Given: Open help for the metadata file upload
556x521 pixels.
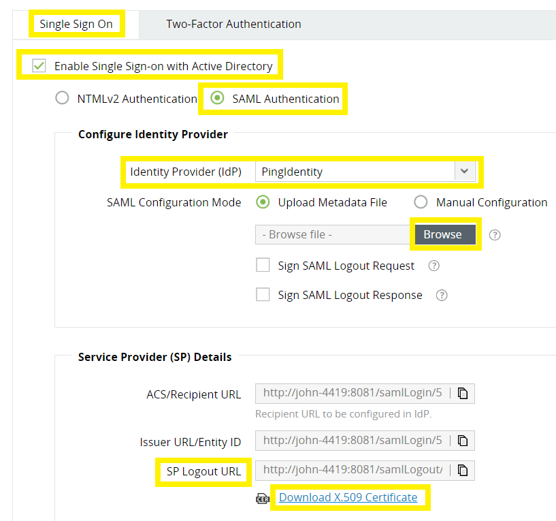Looking at the screenshot, I should (x=494, y=234).
